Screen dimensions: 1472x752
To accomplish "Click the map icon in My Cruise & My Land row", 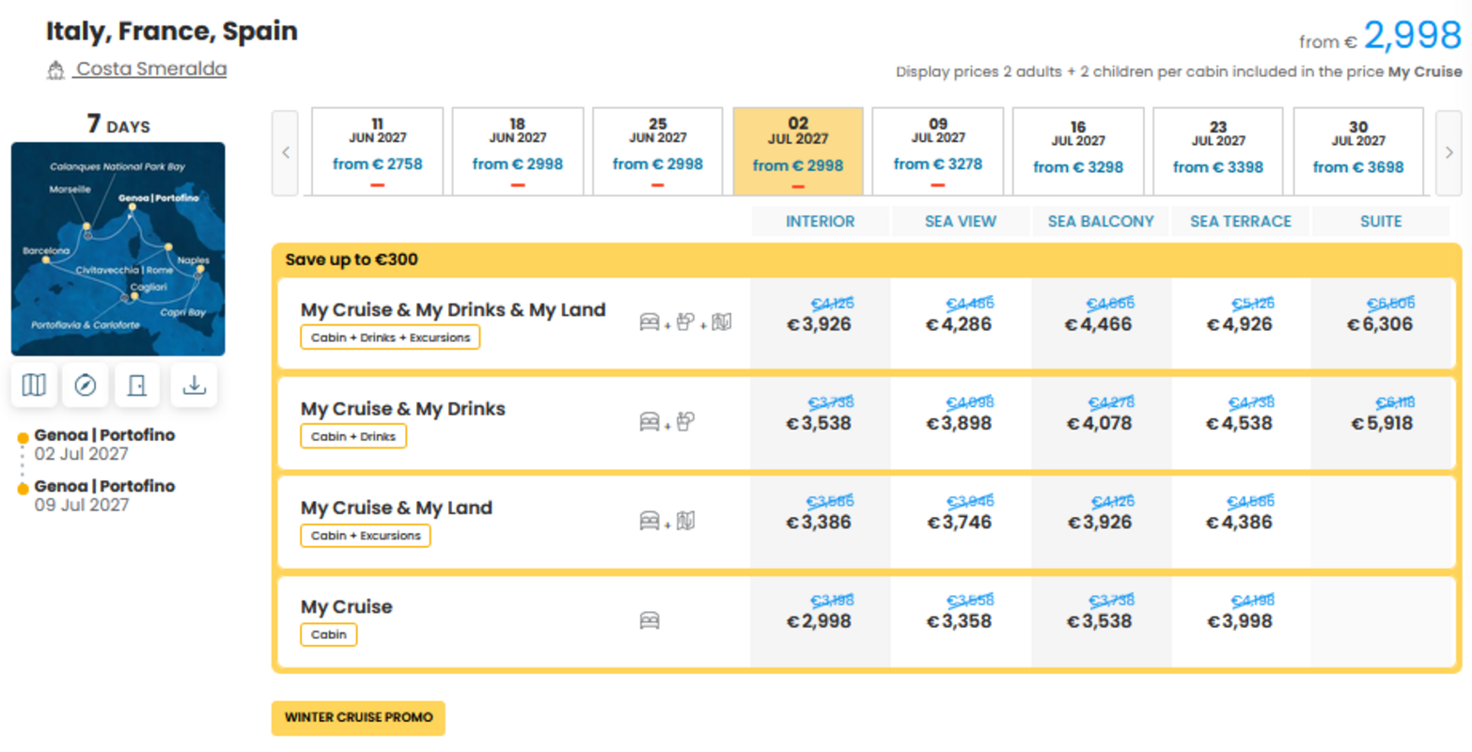I will tap(685, 521).
